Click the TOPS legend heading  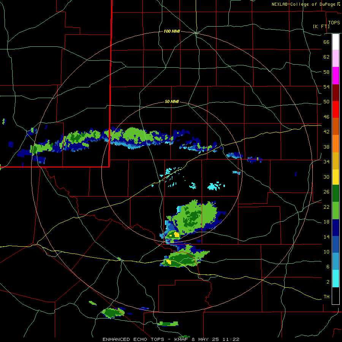click(x=334, y=22)
